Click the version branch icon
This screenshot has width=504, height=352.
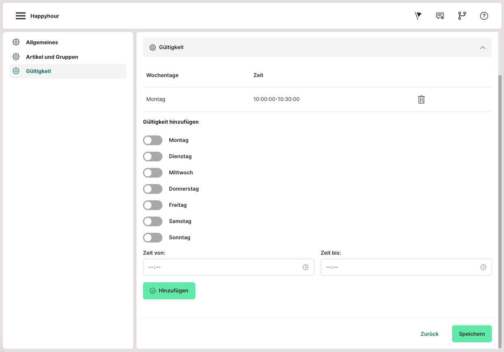click(462, 16)
